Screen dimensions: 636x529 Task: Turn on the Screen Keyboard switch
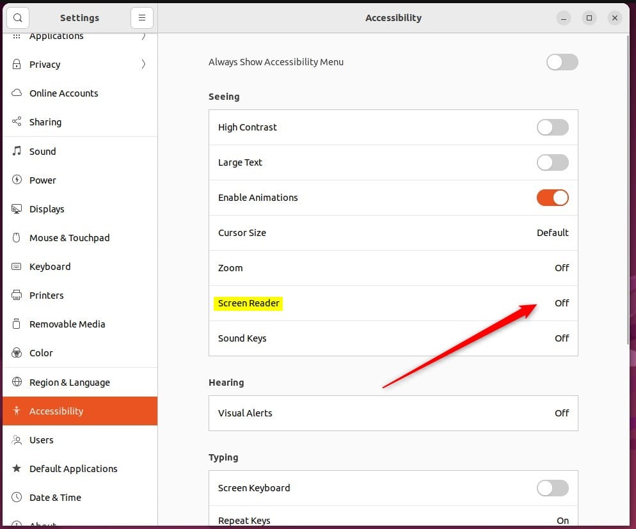[x=552, y=488]
